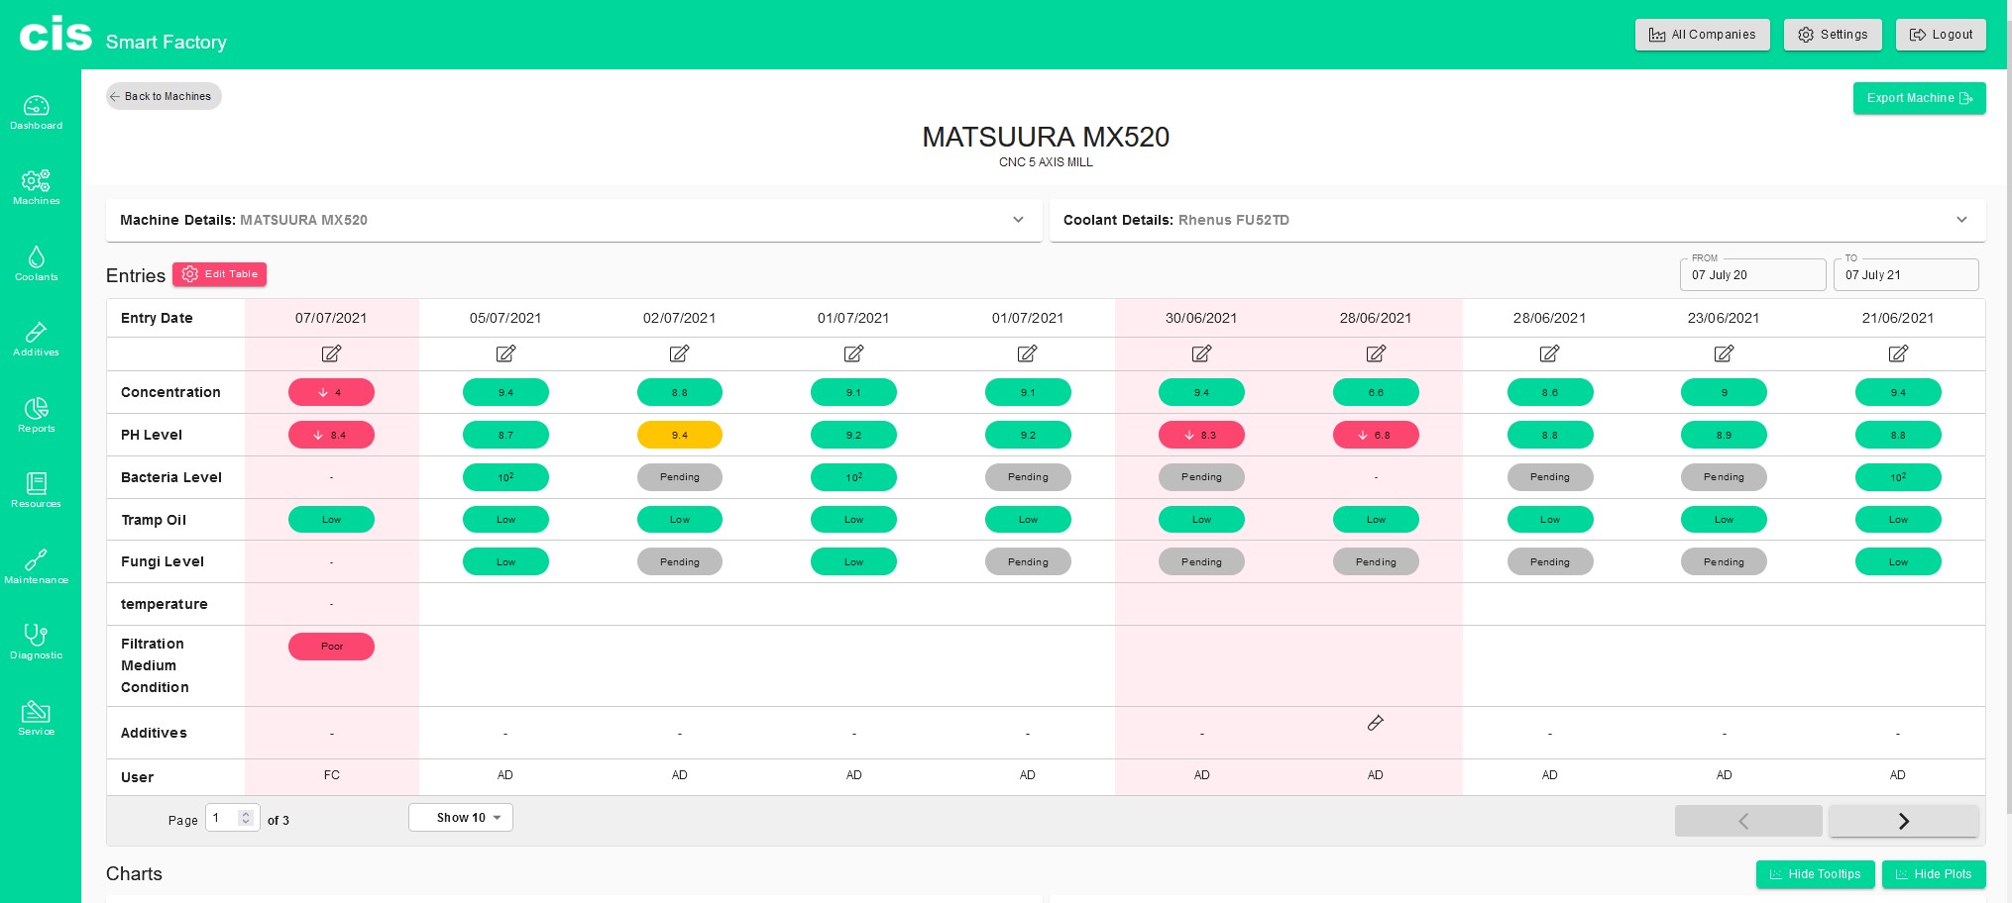This screenshot has height=903, width=2012.
Task: Click the edit icon for 07/07/2021 entry
Action: [x=331, y=353]
